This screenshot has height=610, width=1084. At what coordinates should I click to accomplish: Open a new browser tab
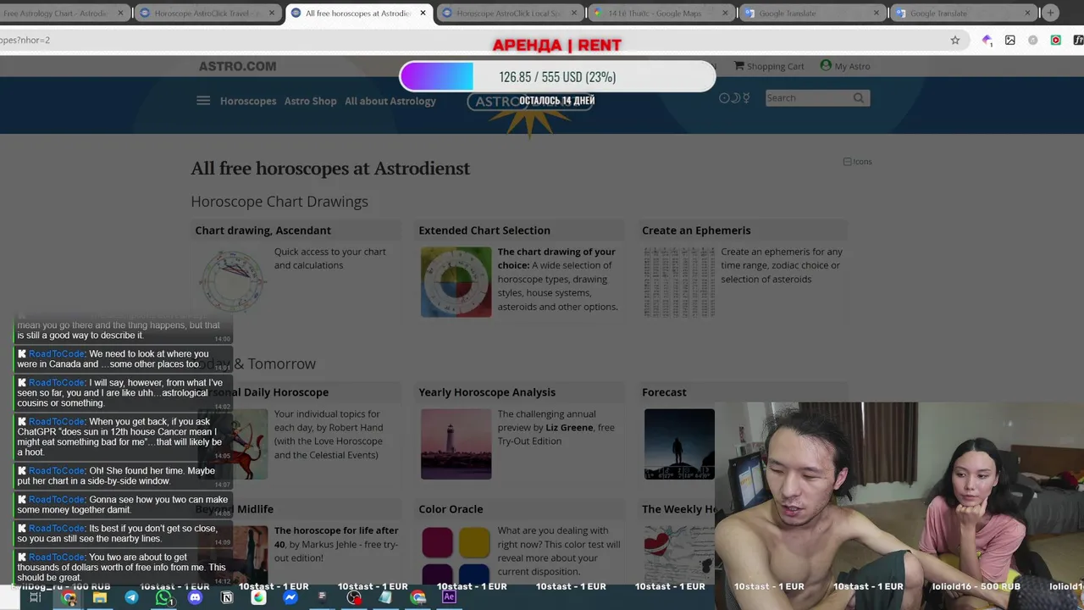[x=1050, y=13]
